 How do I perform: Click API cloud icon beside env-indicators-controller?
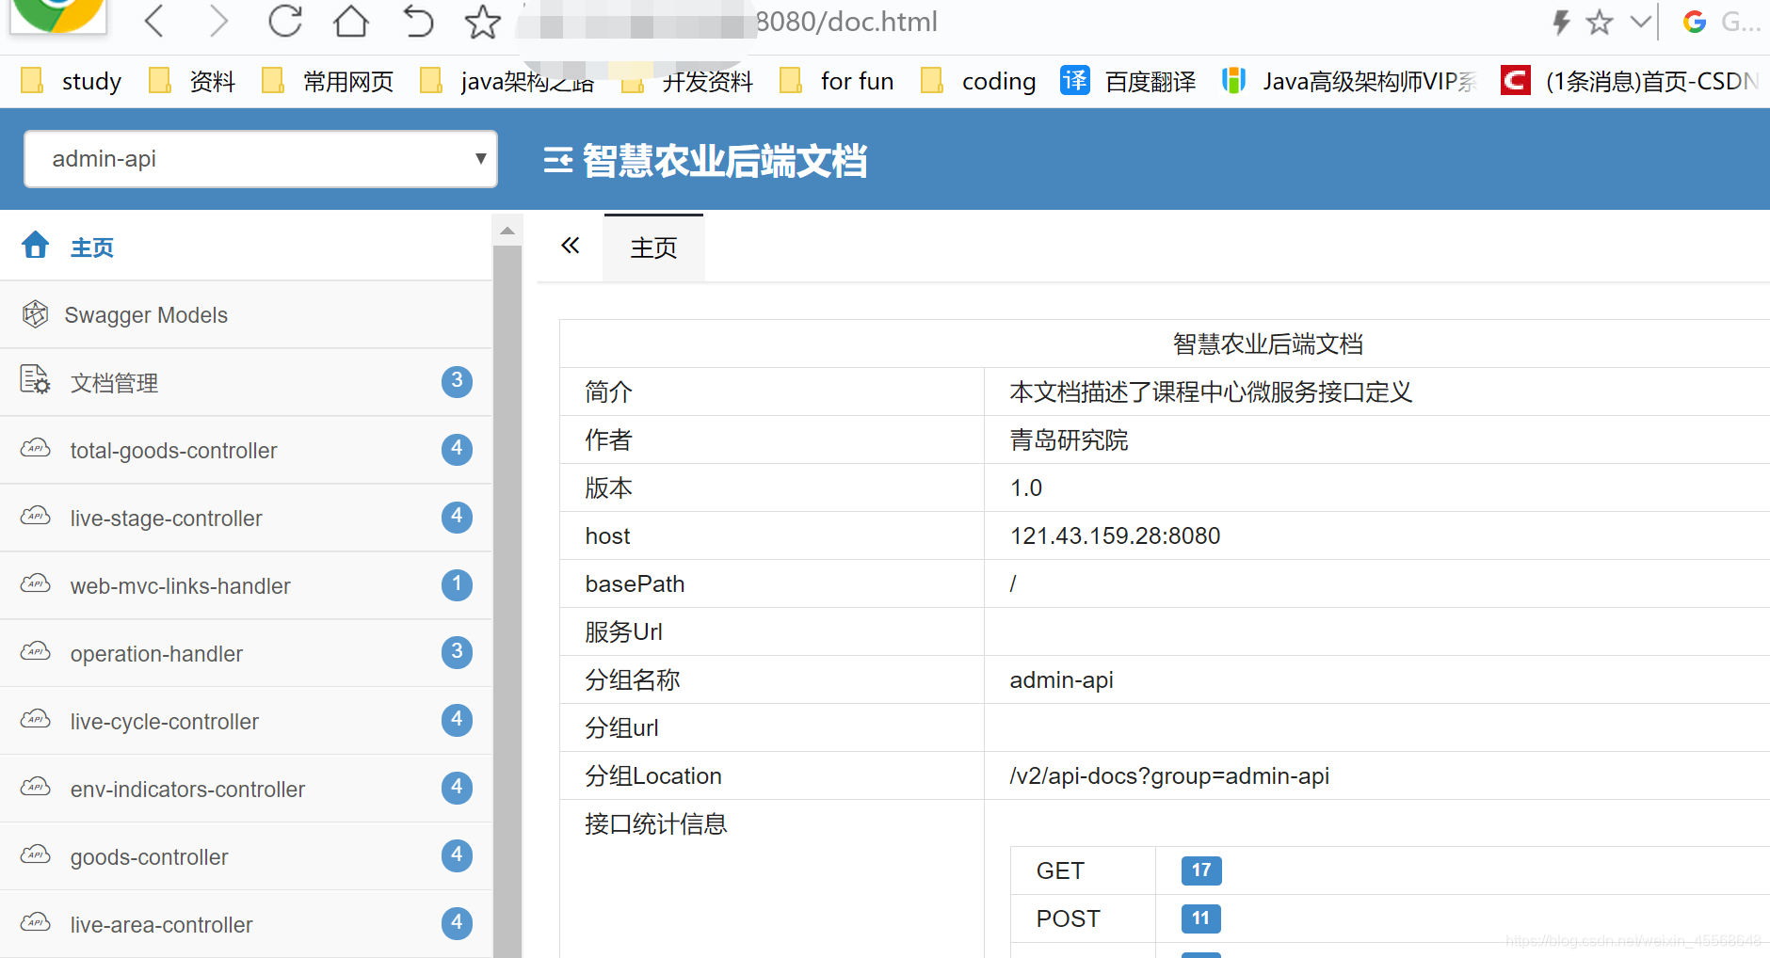[x=36, y=787]
